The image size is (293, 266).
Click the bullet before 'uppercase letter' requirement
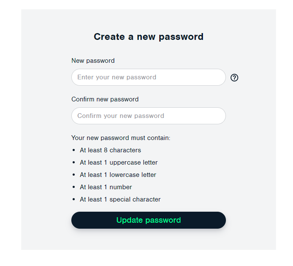pyautogui.click(x=73, y=163)
